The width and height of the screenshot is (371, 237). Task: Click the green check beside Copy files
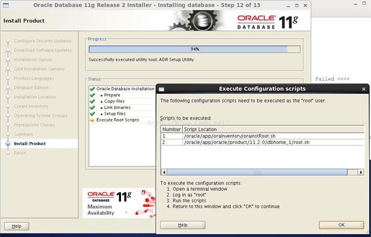92,101
